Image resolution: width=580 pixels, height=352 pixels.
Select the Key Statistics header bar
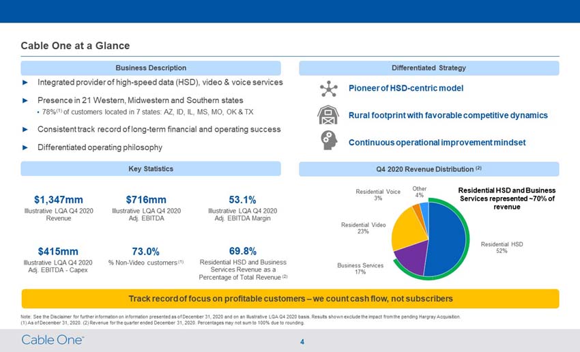151,169
